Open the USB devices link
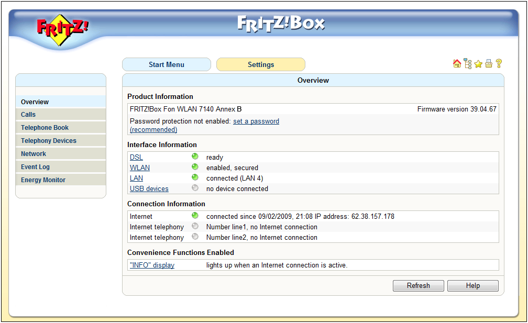Screen dimensions: 528x323 click(149, 189)
